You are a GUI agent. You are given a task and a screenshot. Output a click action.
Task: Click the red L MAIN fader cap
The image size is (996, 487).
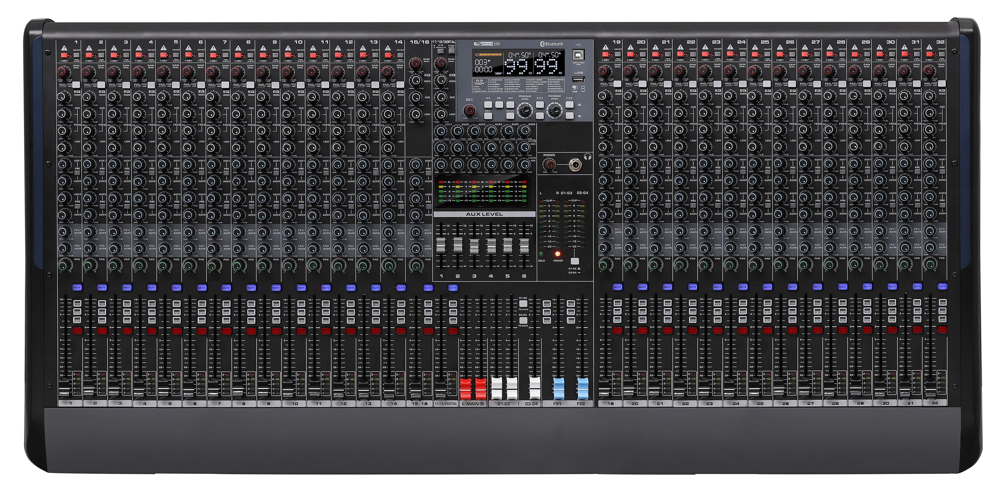point(465,389)
